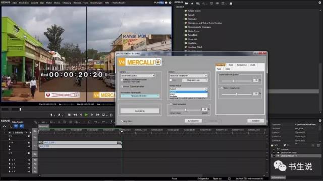Click the title tool T icon in the timeline toolbar
The image size is (323, 181).
[111, 122]
